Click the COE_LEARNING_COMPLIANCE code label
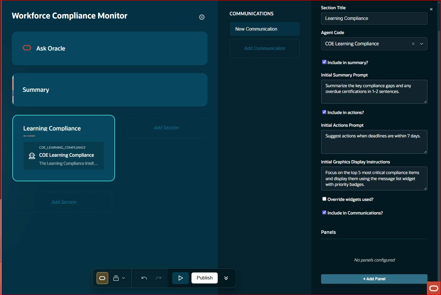Viewport: 441px width, 295px height. [x=62, y=147]
